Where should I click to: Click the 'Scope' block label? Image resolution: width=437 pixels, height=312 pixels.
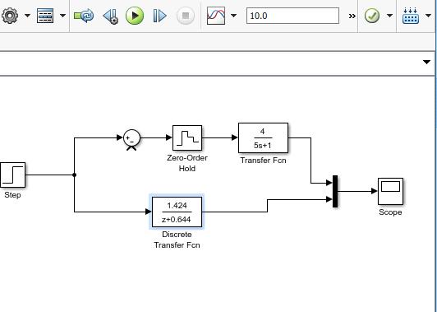click(390, 212)
